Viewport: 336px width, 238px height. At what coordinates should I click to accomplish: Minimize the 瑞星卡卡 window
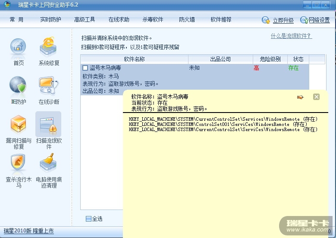coord(307,5)
